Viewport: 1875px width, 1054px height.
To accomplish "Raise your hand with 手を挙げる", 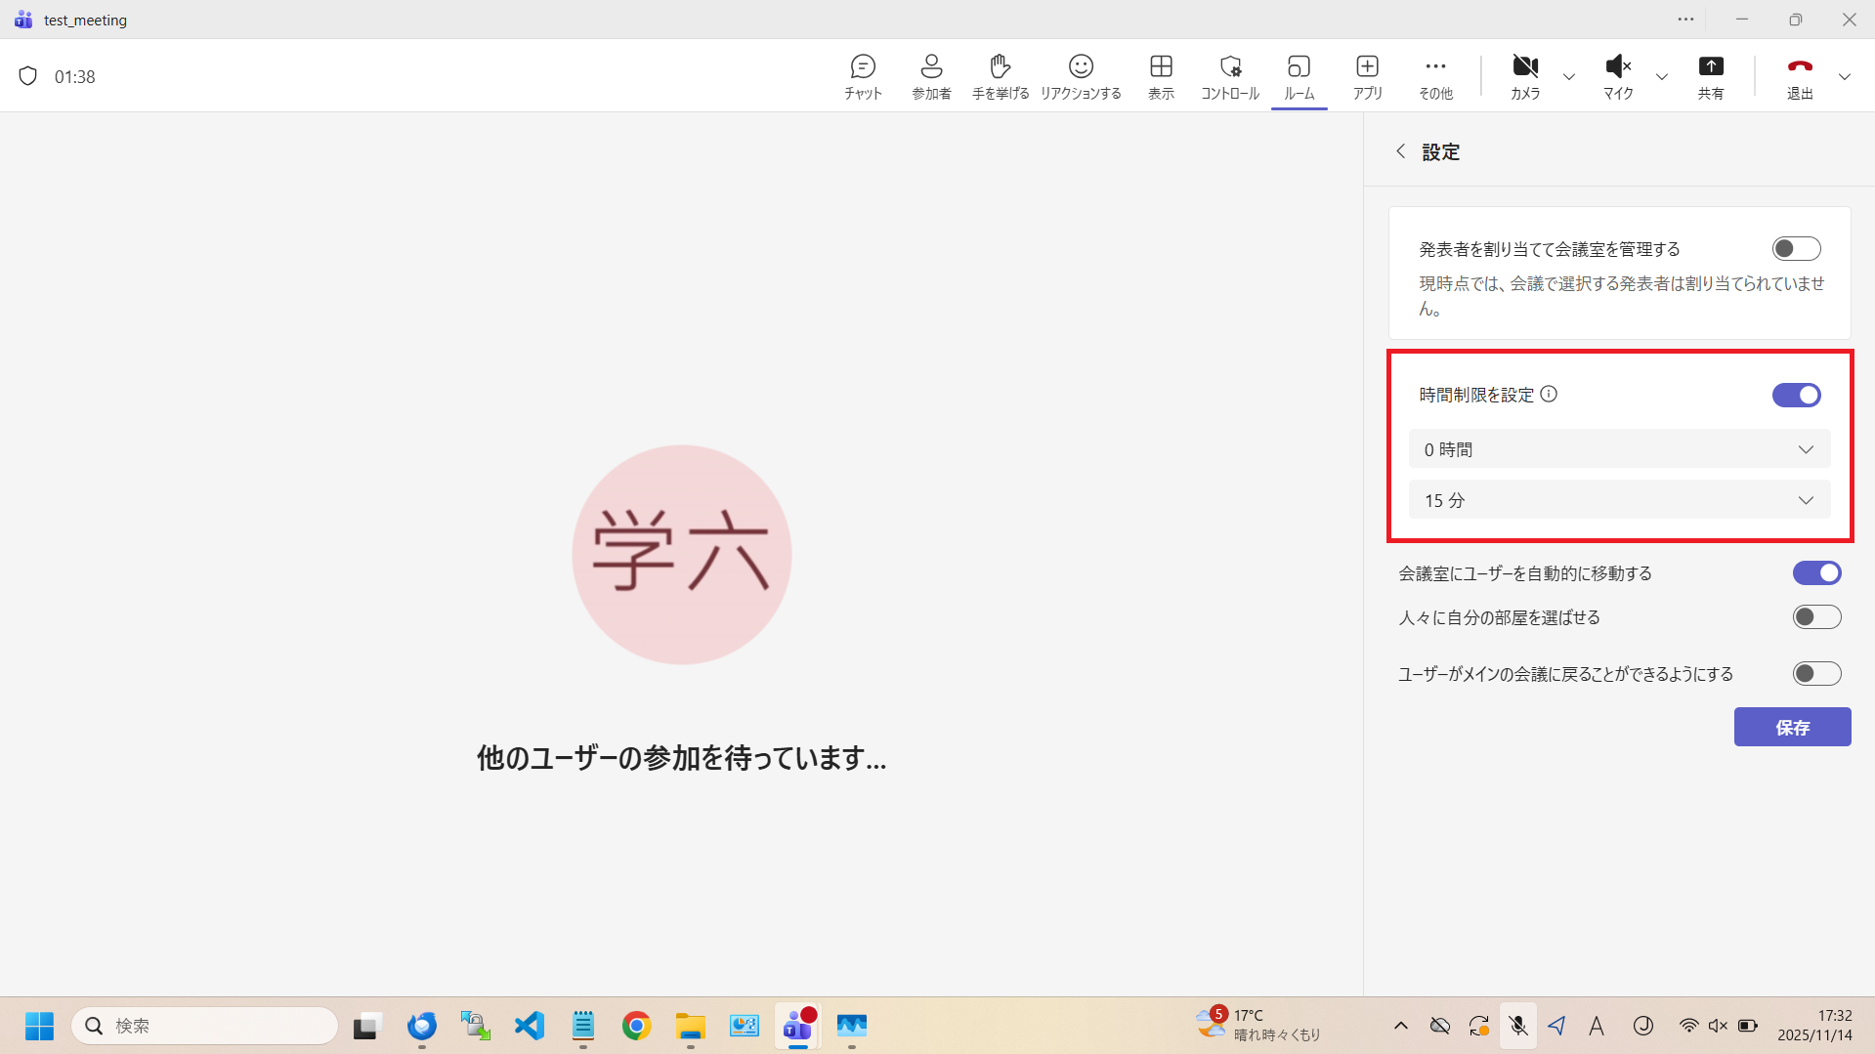I will click(x=1000, y=76).
